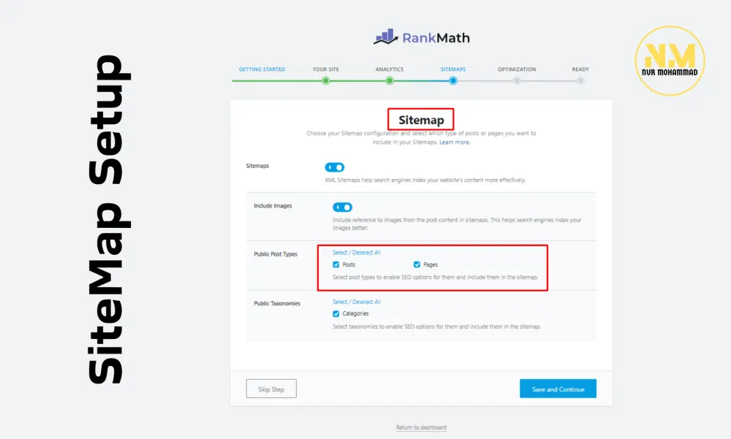731x439 pixels.
Task: Click the Sitemaps setting label
Action: click(x=257, y=166)
